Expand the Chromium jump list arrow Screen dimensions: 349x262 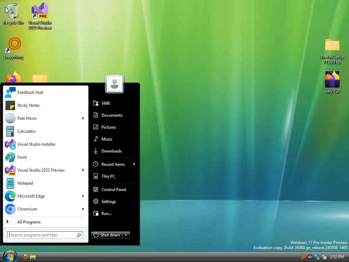(83, 209)
